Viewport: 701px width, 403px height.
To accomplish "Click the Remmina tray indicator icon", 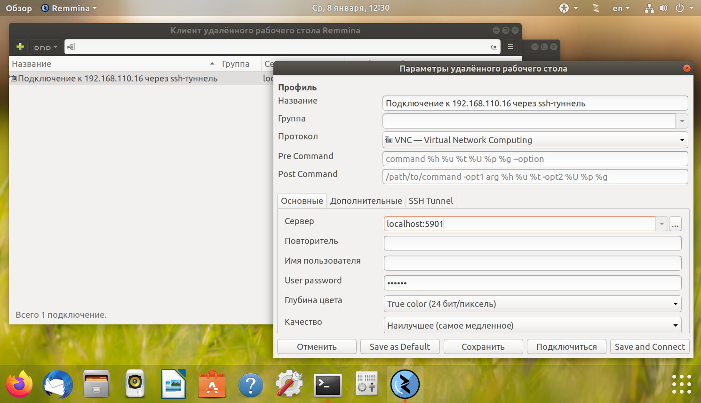I will pyautogui.click(x=596, y=8).
